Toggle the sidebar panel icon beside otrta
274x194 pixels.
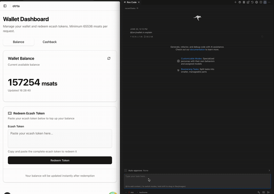pos(5,6)
